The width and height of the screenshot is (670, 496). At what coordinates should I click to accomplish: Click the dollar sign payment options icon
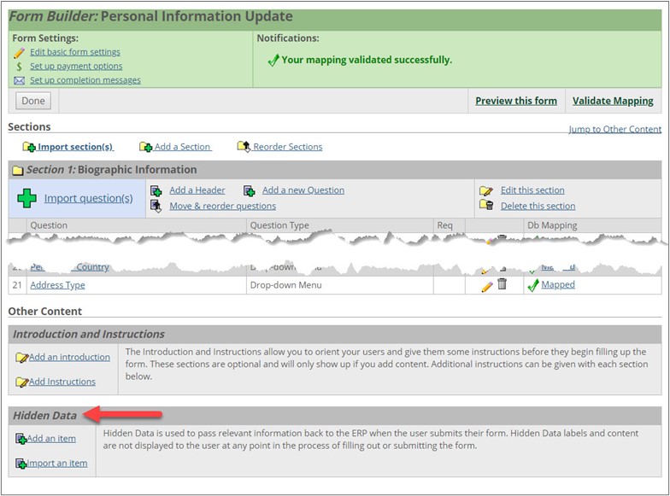pyautogui.click(x=19, y=66)
